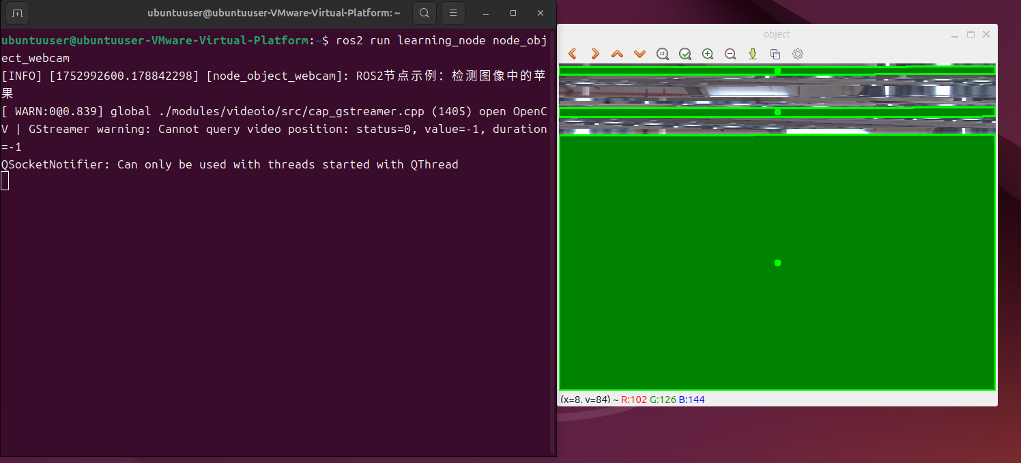Maximize the object window
The height and width of the screenshot is (463, 1021).
(970, 34)
